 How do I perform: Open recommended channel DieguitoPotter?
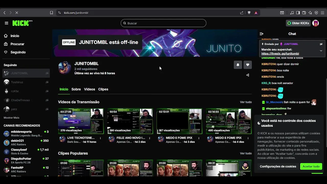(26, 160)
